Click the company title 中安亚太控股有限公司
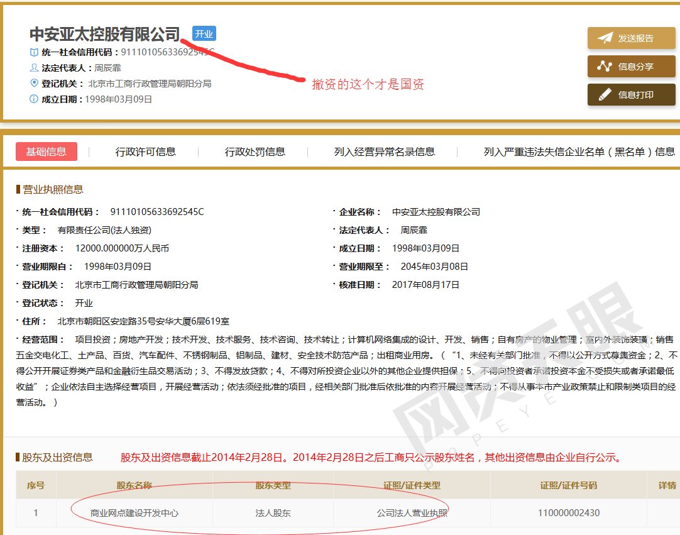 (x=104, y=34)
